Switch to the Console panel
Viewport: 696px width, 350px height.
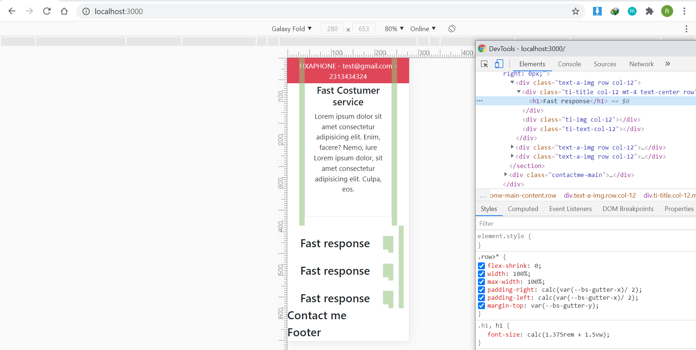[x=569, y=64]
